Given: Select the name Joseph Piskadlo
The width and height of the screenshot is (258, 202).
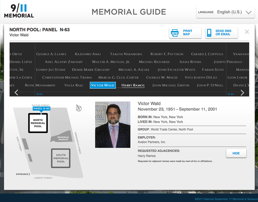Looking at the screenshot, I should point(228,62).
